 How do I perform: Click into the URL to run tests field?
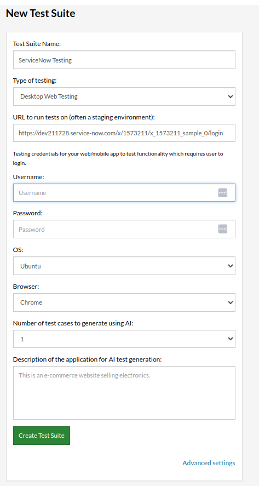[124, 133]
